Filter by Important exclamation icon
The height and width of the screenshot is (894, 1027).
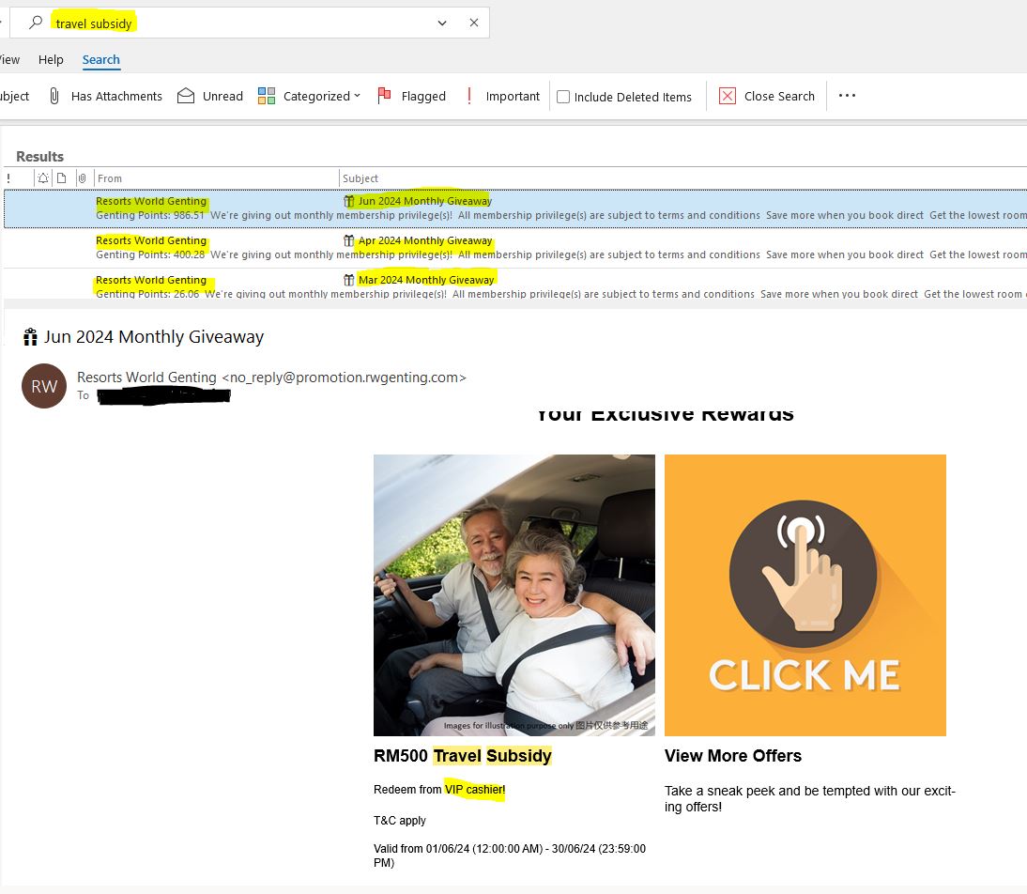point(469,96)
